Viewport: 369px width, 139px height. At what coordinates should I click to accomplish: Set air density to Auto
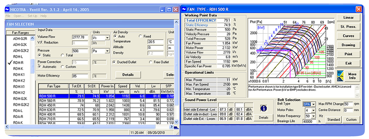pos(115,36)
